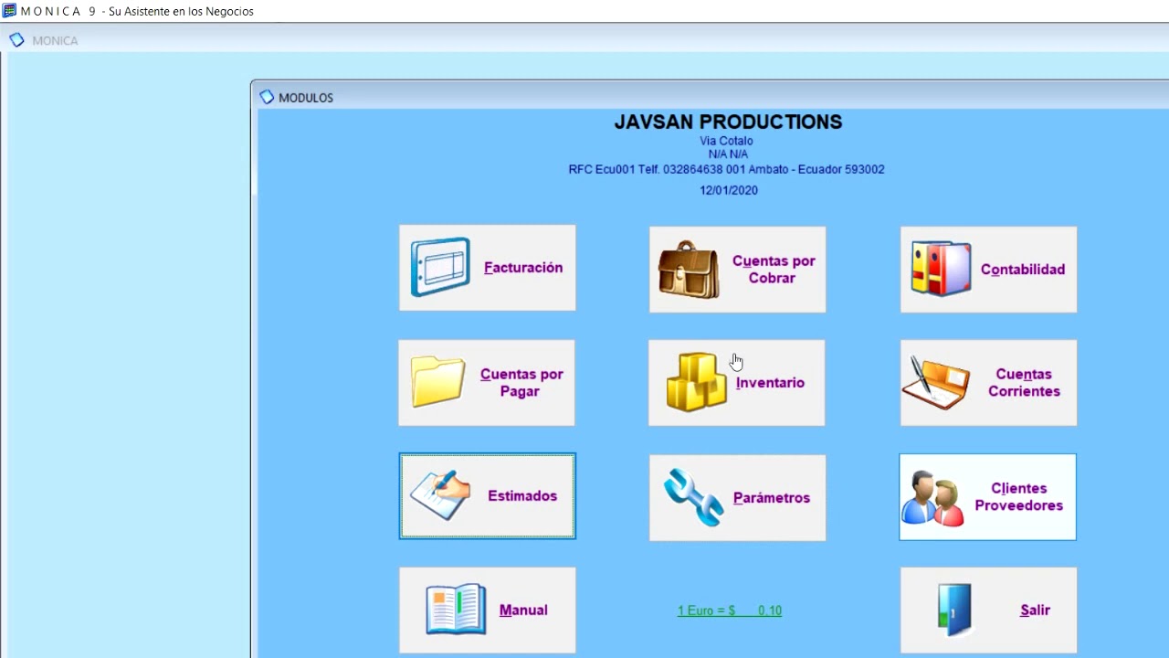The width and height of the screenshot is (1169, 658).
Task: Click the JAVSAN PRODUCTIONS company heading
Action: (x=728, y=122)
